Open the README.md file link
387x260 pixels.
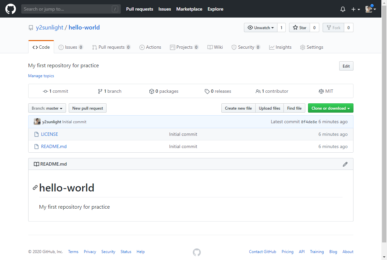54,146
